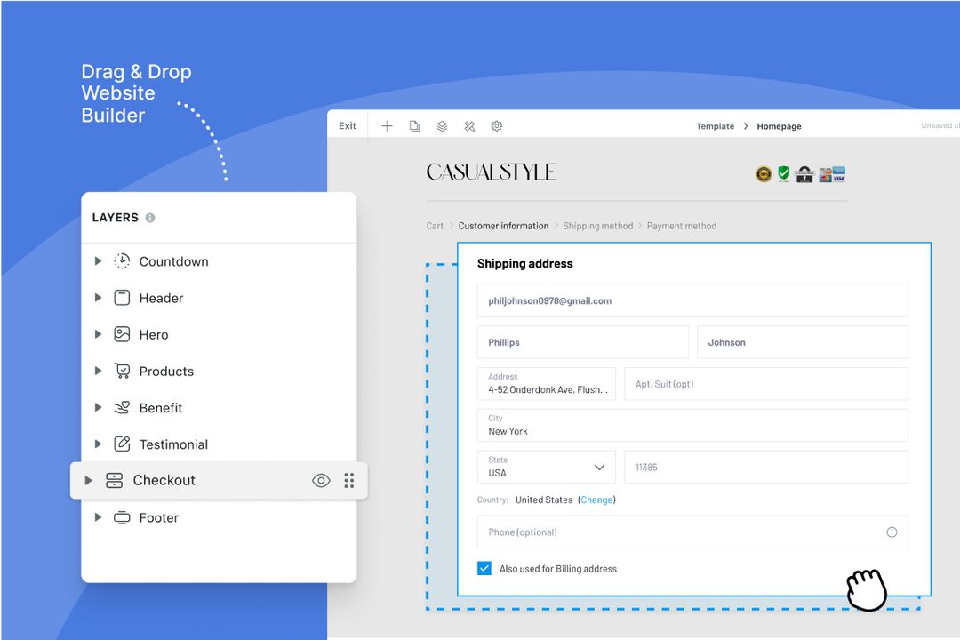Click the drag handle beside the Checkout layer
960x640 pixels.
(349, 480)
